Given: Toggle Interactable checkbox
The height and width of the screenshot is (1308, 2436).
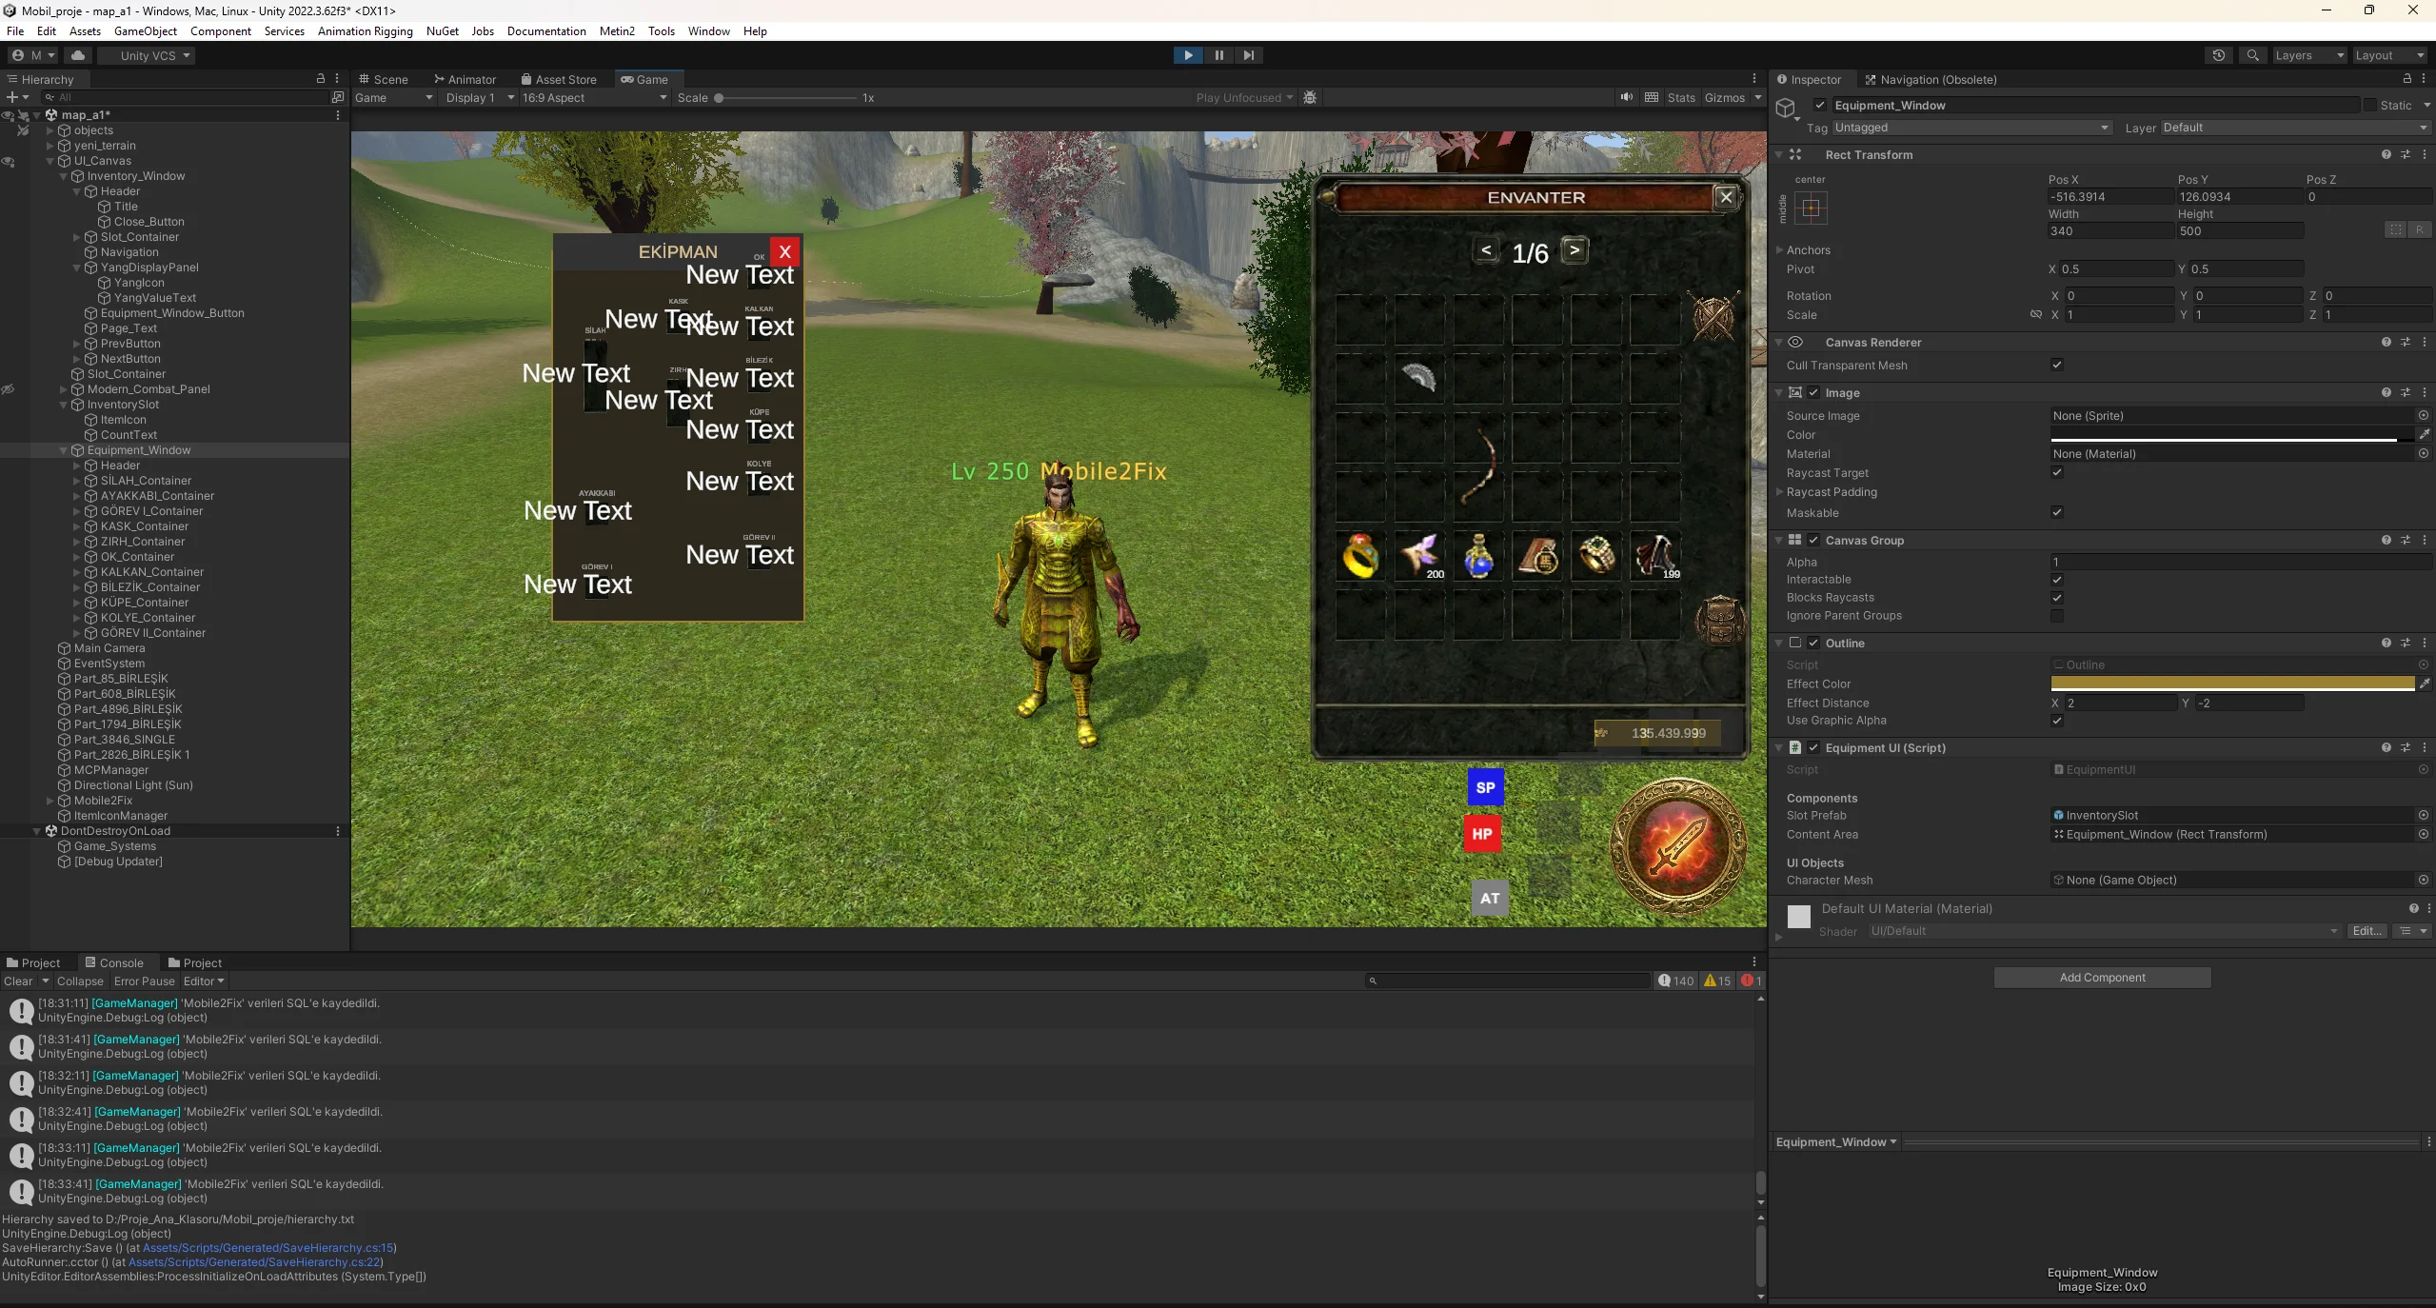Looking at the screenshot, I should [x=2057, y=579].
